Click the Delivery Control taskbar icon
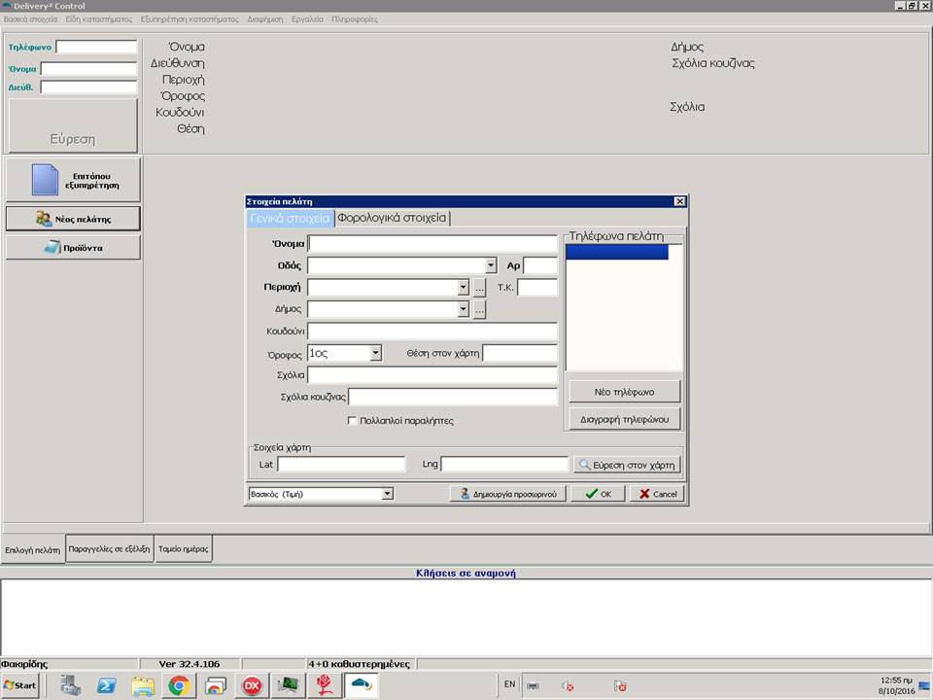This screenshot has width=933, height=700. pyautogui.click(x=362, y=685)
